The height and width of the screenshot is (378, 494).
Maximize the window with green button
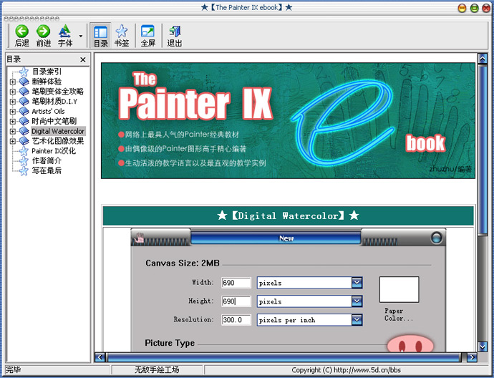click(x=474, y=8)
